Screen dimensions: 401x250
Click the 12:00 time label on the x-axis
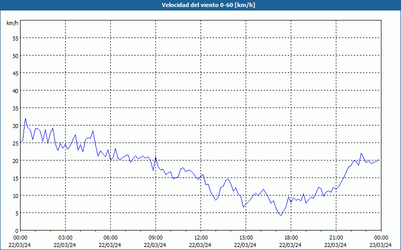click(x=201, y=238)
